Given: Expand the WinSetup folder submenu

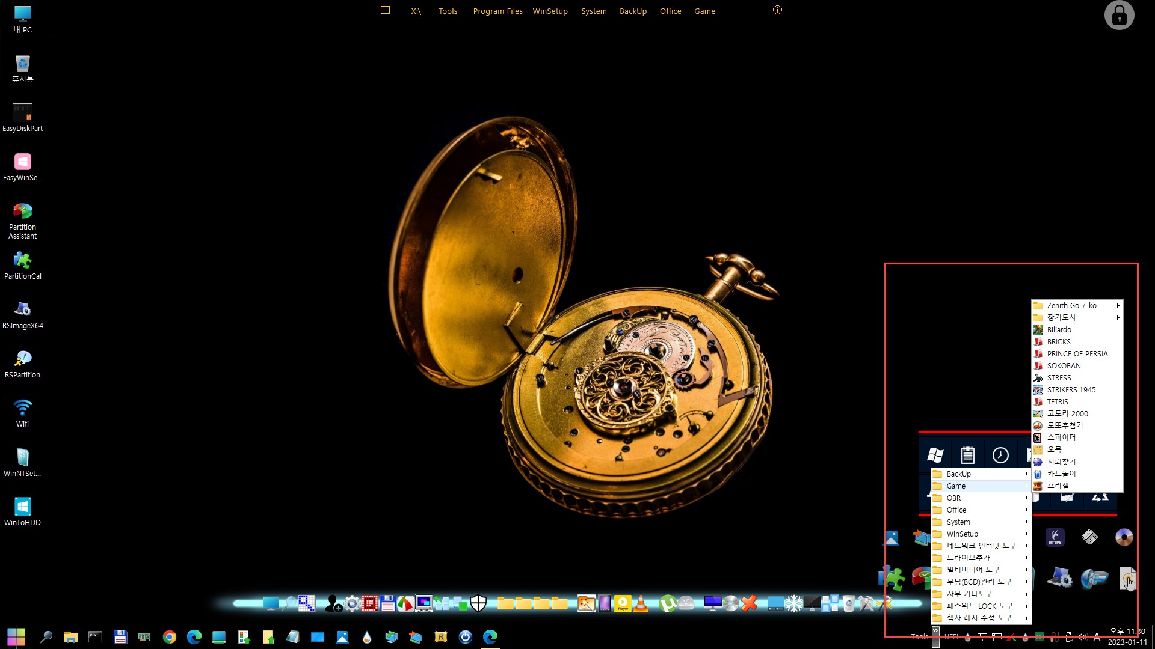Looking at the screenshot, I should coord(981,534).
